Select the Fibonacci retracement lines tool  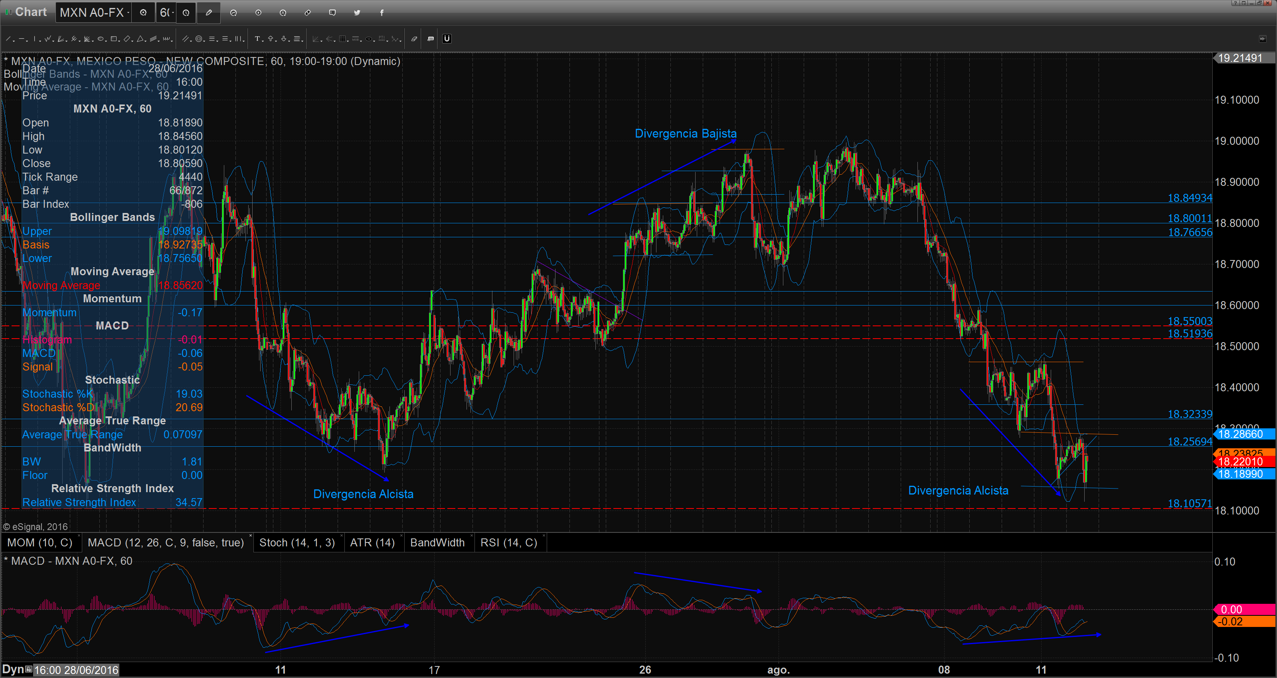click(212, 39)
